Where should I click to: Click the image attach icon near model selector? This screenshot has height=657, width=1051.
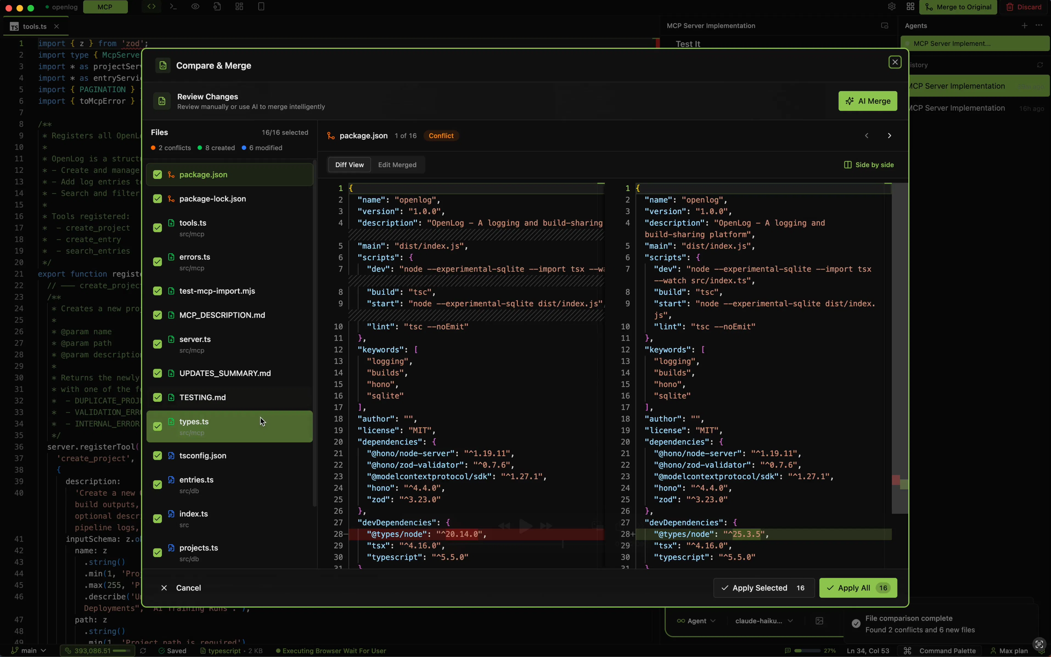click(x=819, y=621)
